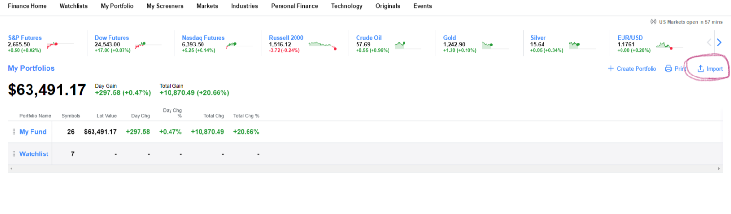Open the Nasdaq Futures quote link

pyautogui.click(x=203, y=38)
